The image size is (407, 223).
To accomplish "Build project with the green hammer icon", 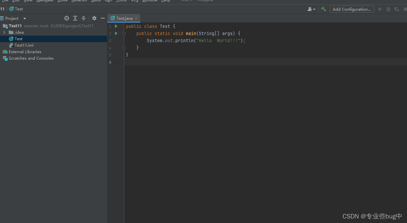I will pos(323,9).
